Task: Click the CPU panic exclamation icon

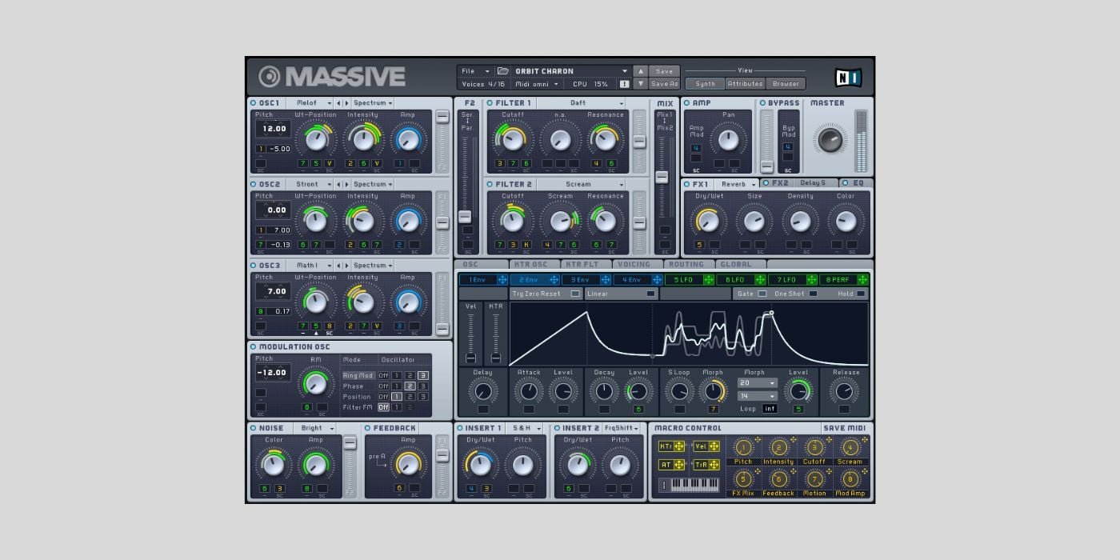Action: 624,84
